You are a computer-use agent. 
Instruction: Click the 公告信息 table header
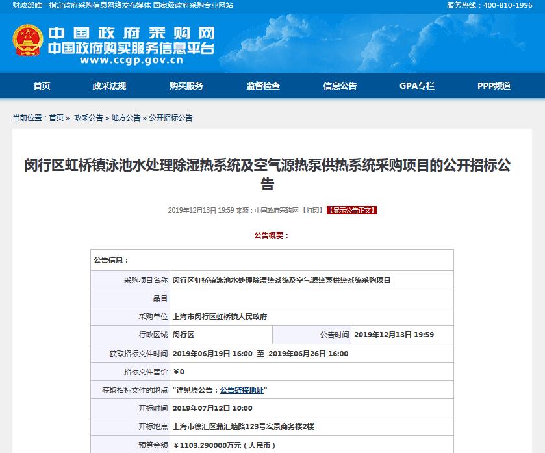click(x=111, y=260)
